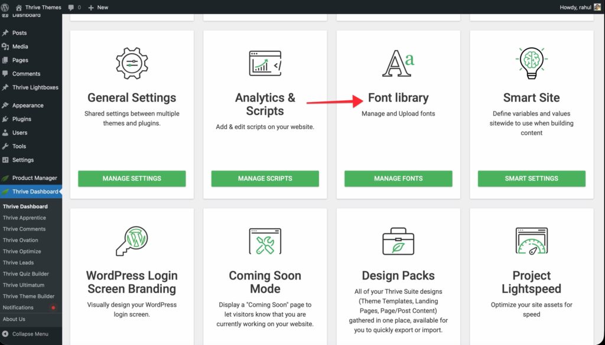Open the New content dropdown in the admin bar
Image resolution: width=605 pixels, height=345 pixels.
pyautogui.click(x=98, y=7)
